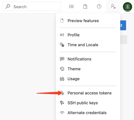The image size is (134, 120).
Task: Select Preview features menu item
Action: [88, 21]
